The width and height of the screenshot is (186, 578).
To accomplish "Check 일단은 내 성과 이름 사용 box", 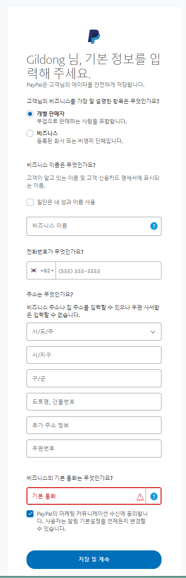I will click(30, 202).
